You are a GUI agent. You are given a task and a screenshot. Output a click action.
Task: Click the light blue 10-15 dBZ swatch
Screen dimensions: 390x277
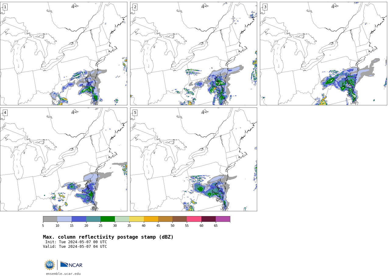click(x=64, y=219)
